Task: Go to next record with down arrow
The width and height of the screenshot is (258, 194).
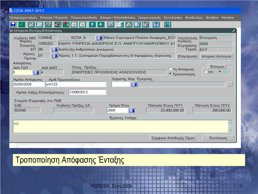Action: pyautogui.click(x=101, y=25)
